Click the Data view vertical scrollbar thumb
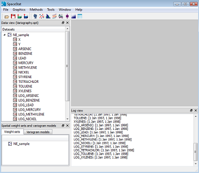The image size is (199, 173). point(67,66)
